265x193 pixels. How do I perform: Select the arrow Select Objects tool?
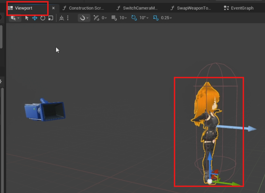pyautogui.click(x=27, y=18)
